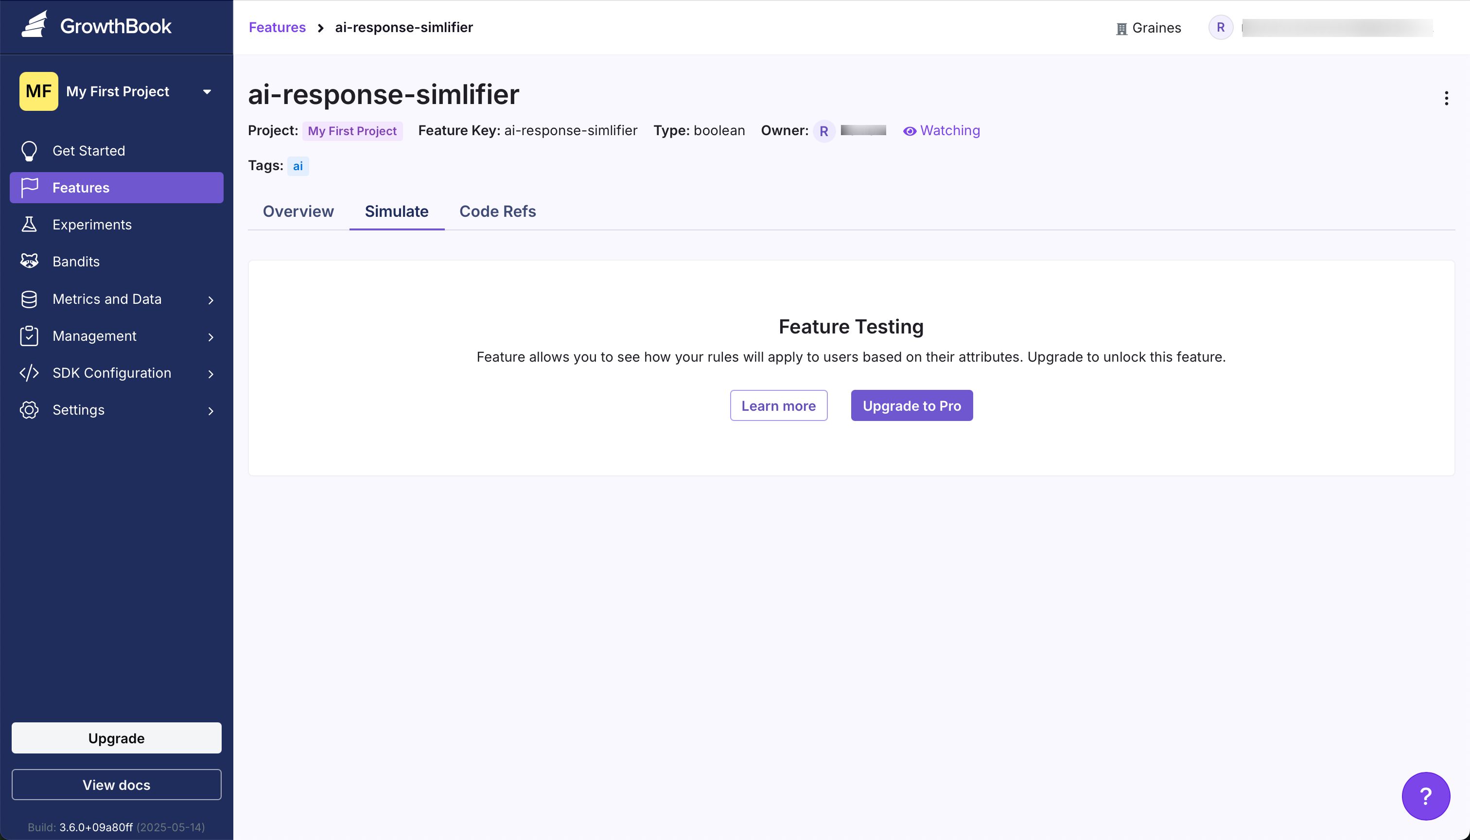1470x840 pixels.
Task: Click the organization building icon
Action: pos(1121,28)
